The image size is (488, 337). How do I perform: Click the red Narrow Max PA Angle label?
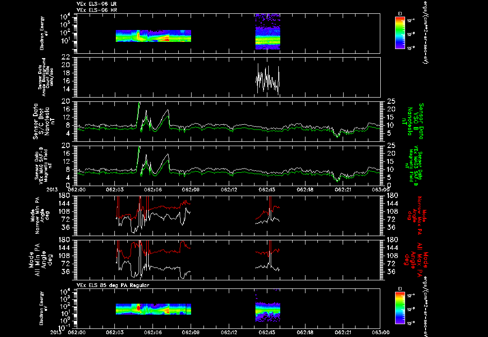417,215
